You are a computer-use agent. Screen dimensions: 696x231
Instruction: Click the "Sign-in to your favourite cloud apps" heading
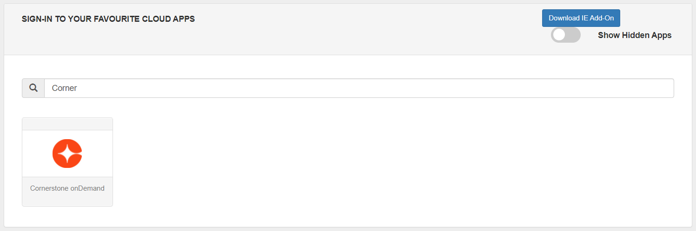[108, 19]
